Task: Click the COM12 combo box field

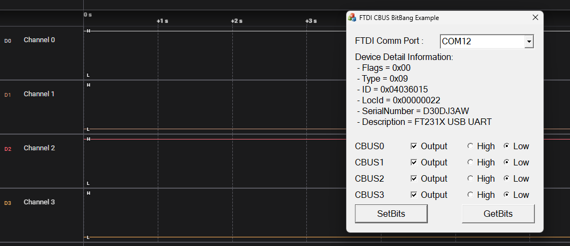Action: [x=482, y=41]
